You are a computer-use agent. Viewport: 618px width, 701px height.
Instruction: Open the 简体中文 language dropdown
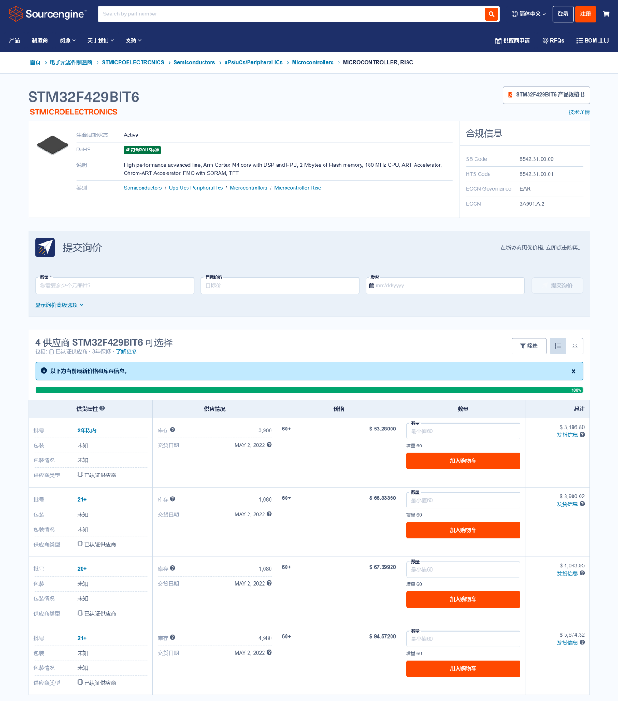[x=528, y=14]
